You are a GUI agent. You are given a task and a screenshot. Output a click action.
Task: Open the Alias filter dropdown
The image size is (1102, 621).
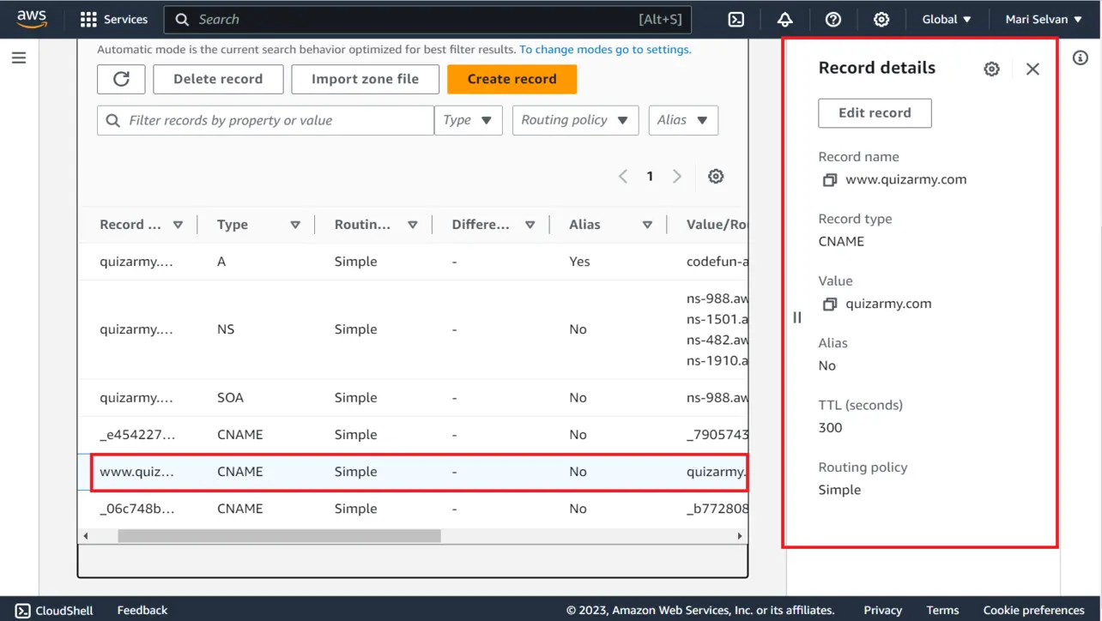point(683,120)
